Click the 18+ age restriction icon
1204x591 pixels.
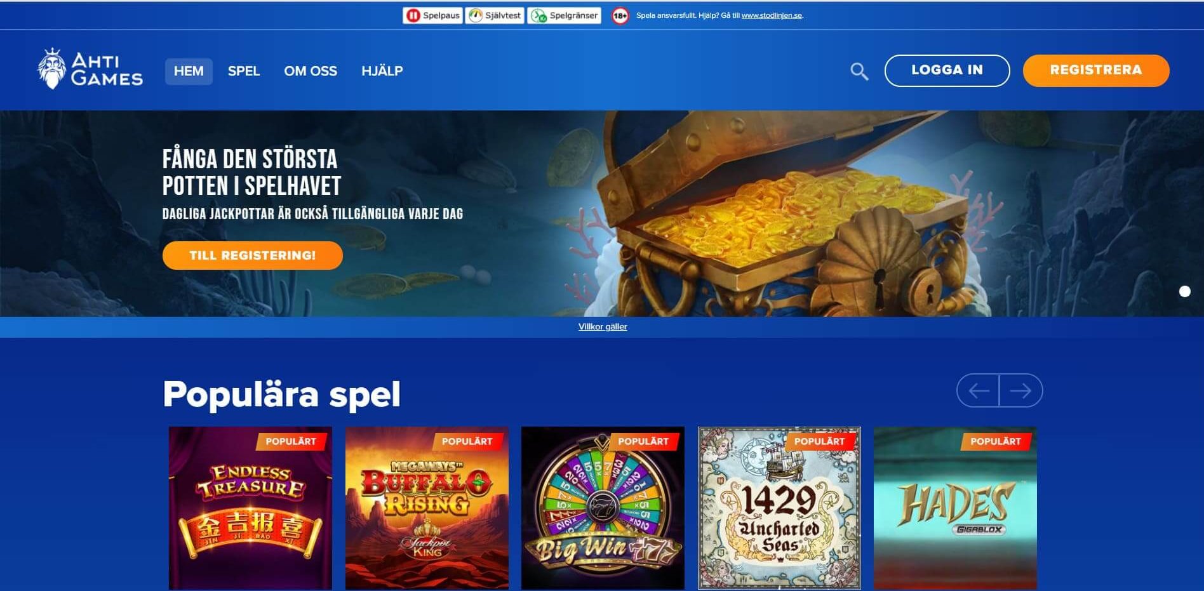coord(620,16)
